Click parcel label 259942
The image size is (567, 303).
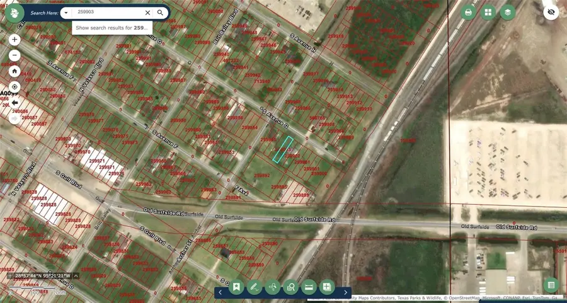(x=252, y=75)
